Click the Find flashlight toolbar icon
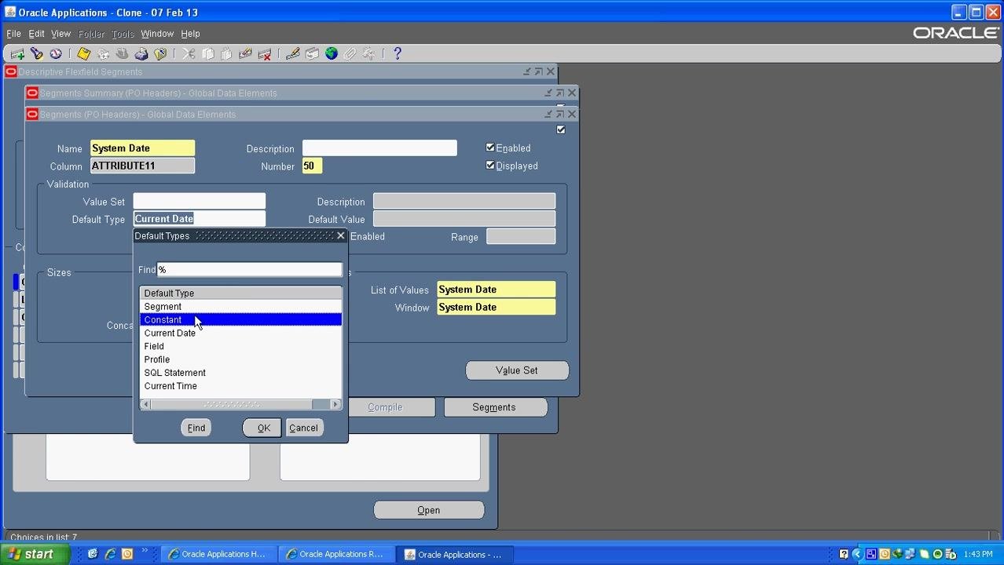1004x565 pixels. pos(37,54)
